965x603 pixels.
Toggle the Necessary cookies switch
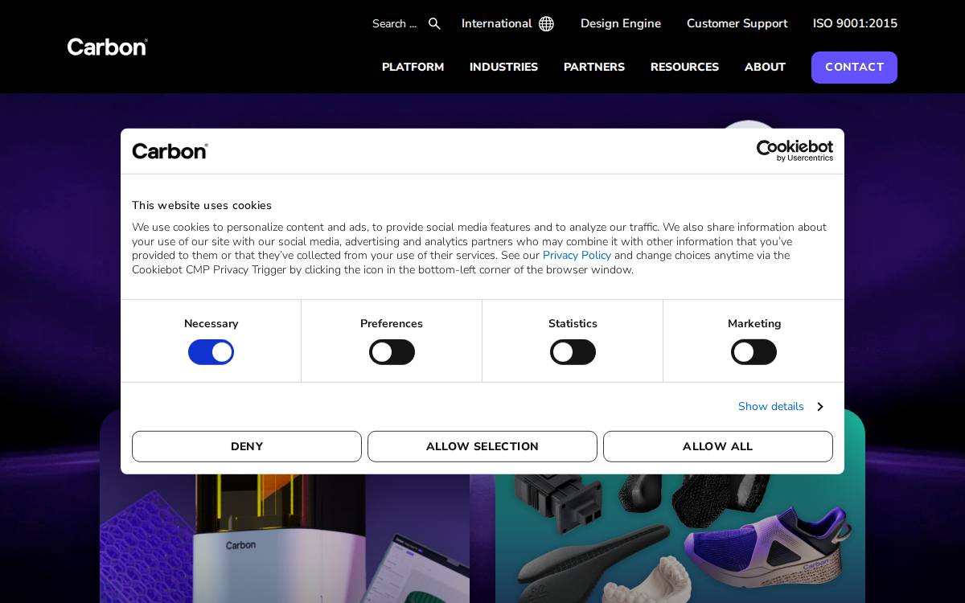point(211,352)
